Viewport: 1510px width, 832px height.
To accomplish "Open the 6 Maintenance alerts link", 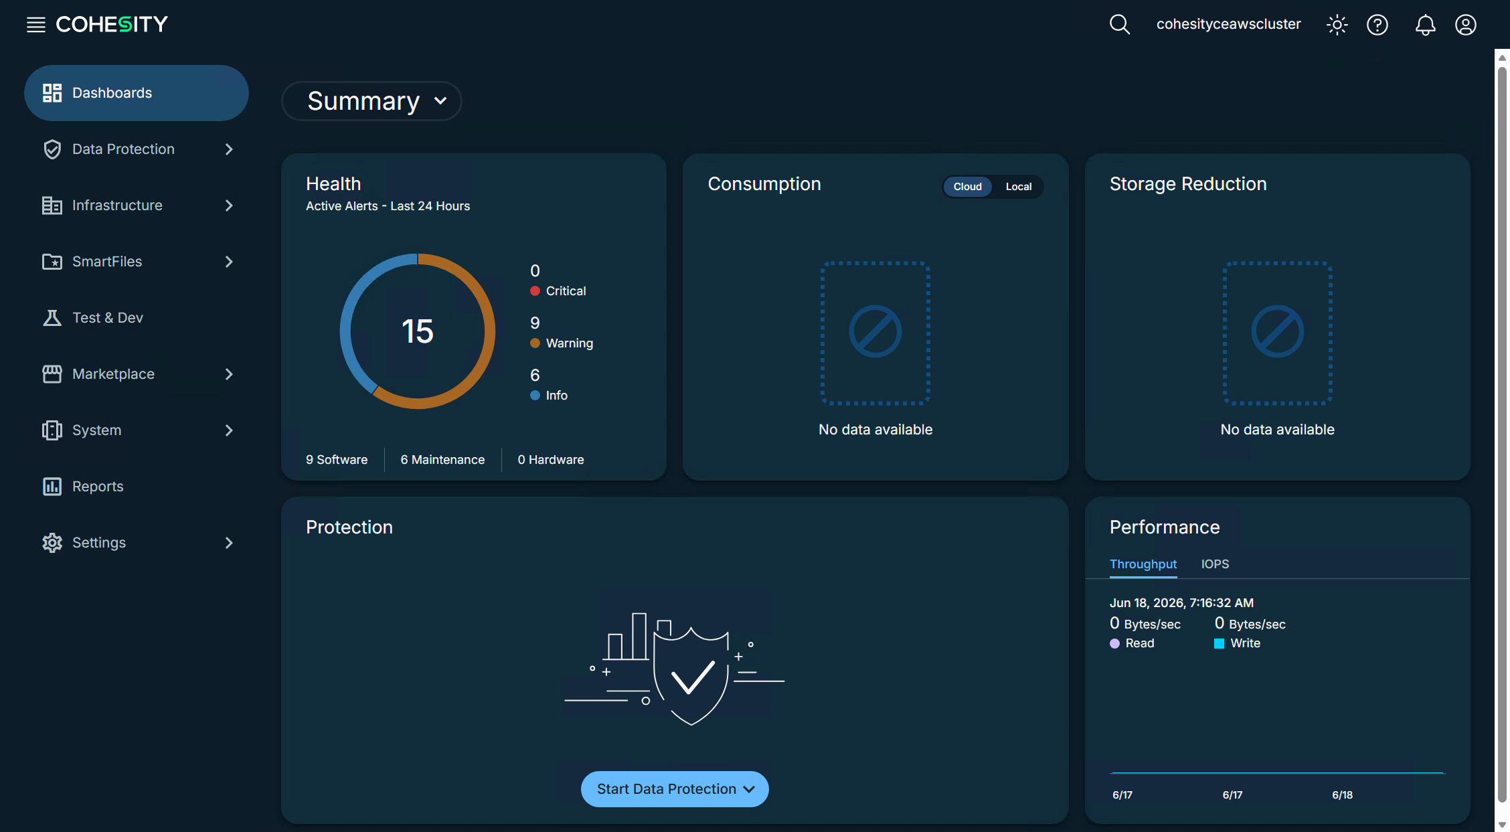I will 442,460.
